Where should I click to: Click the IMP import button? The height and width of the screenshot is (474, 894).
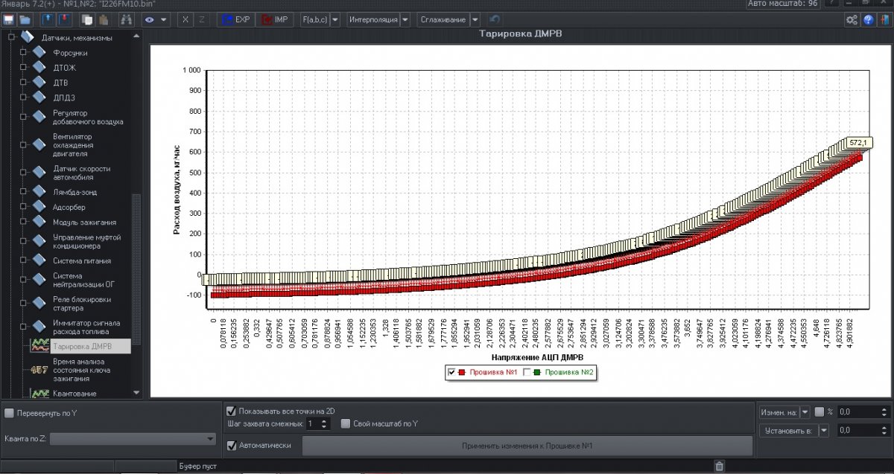[275, 19]
